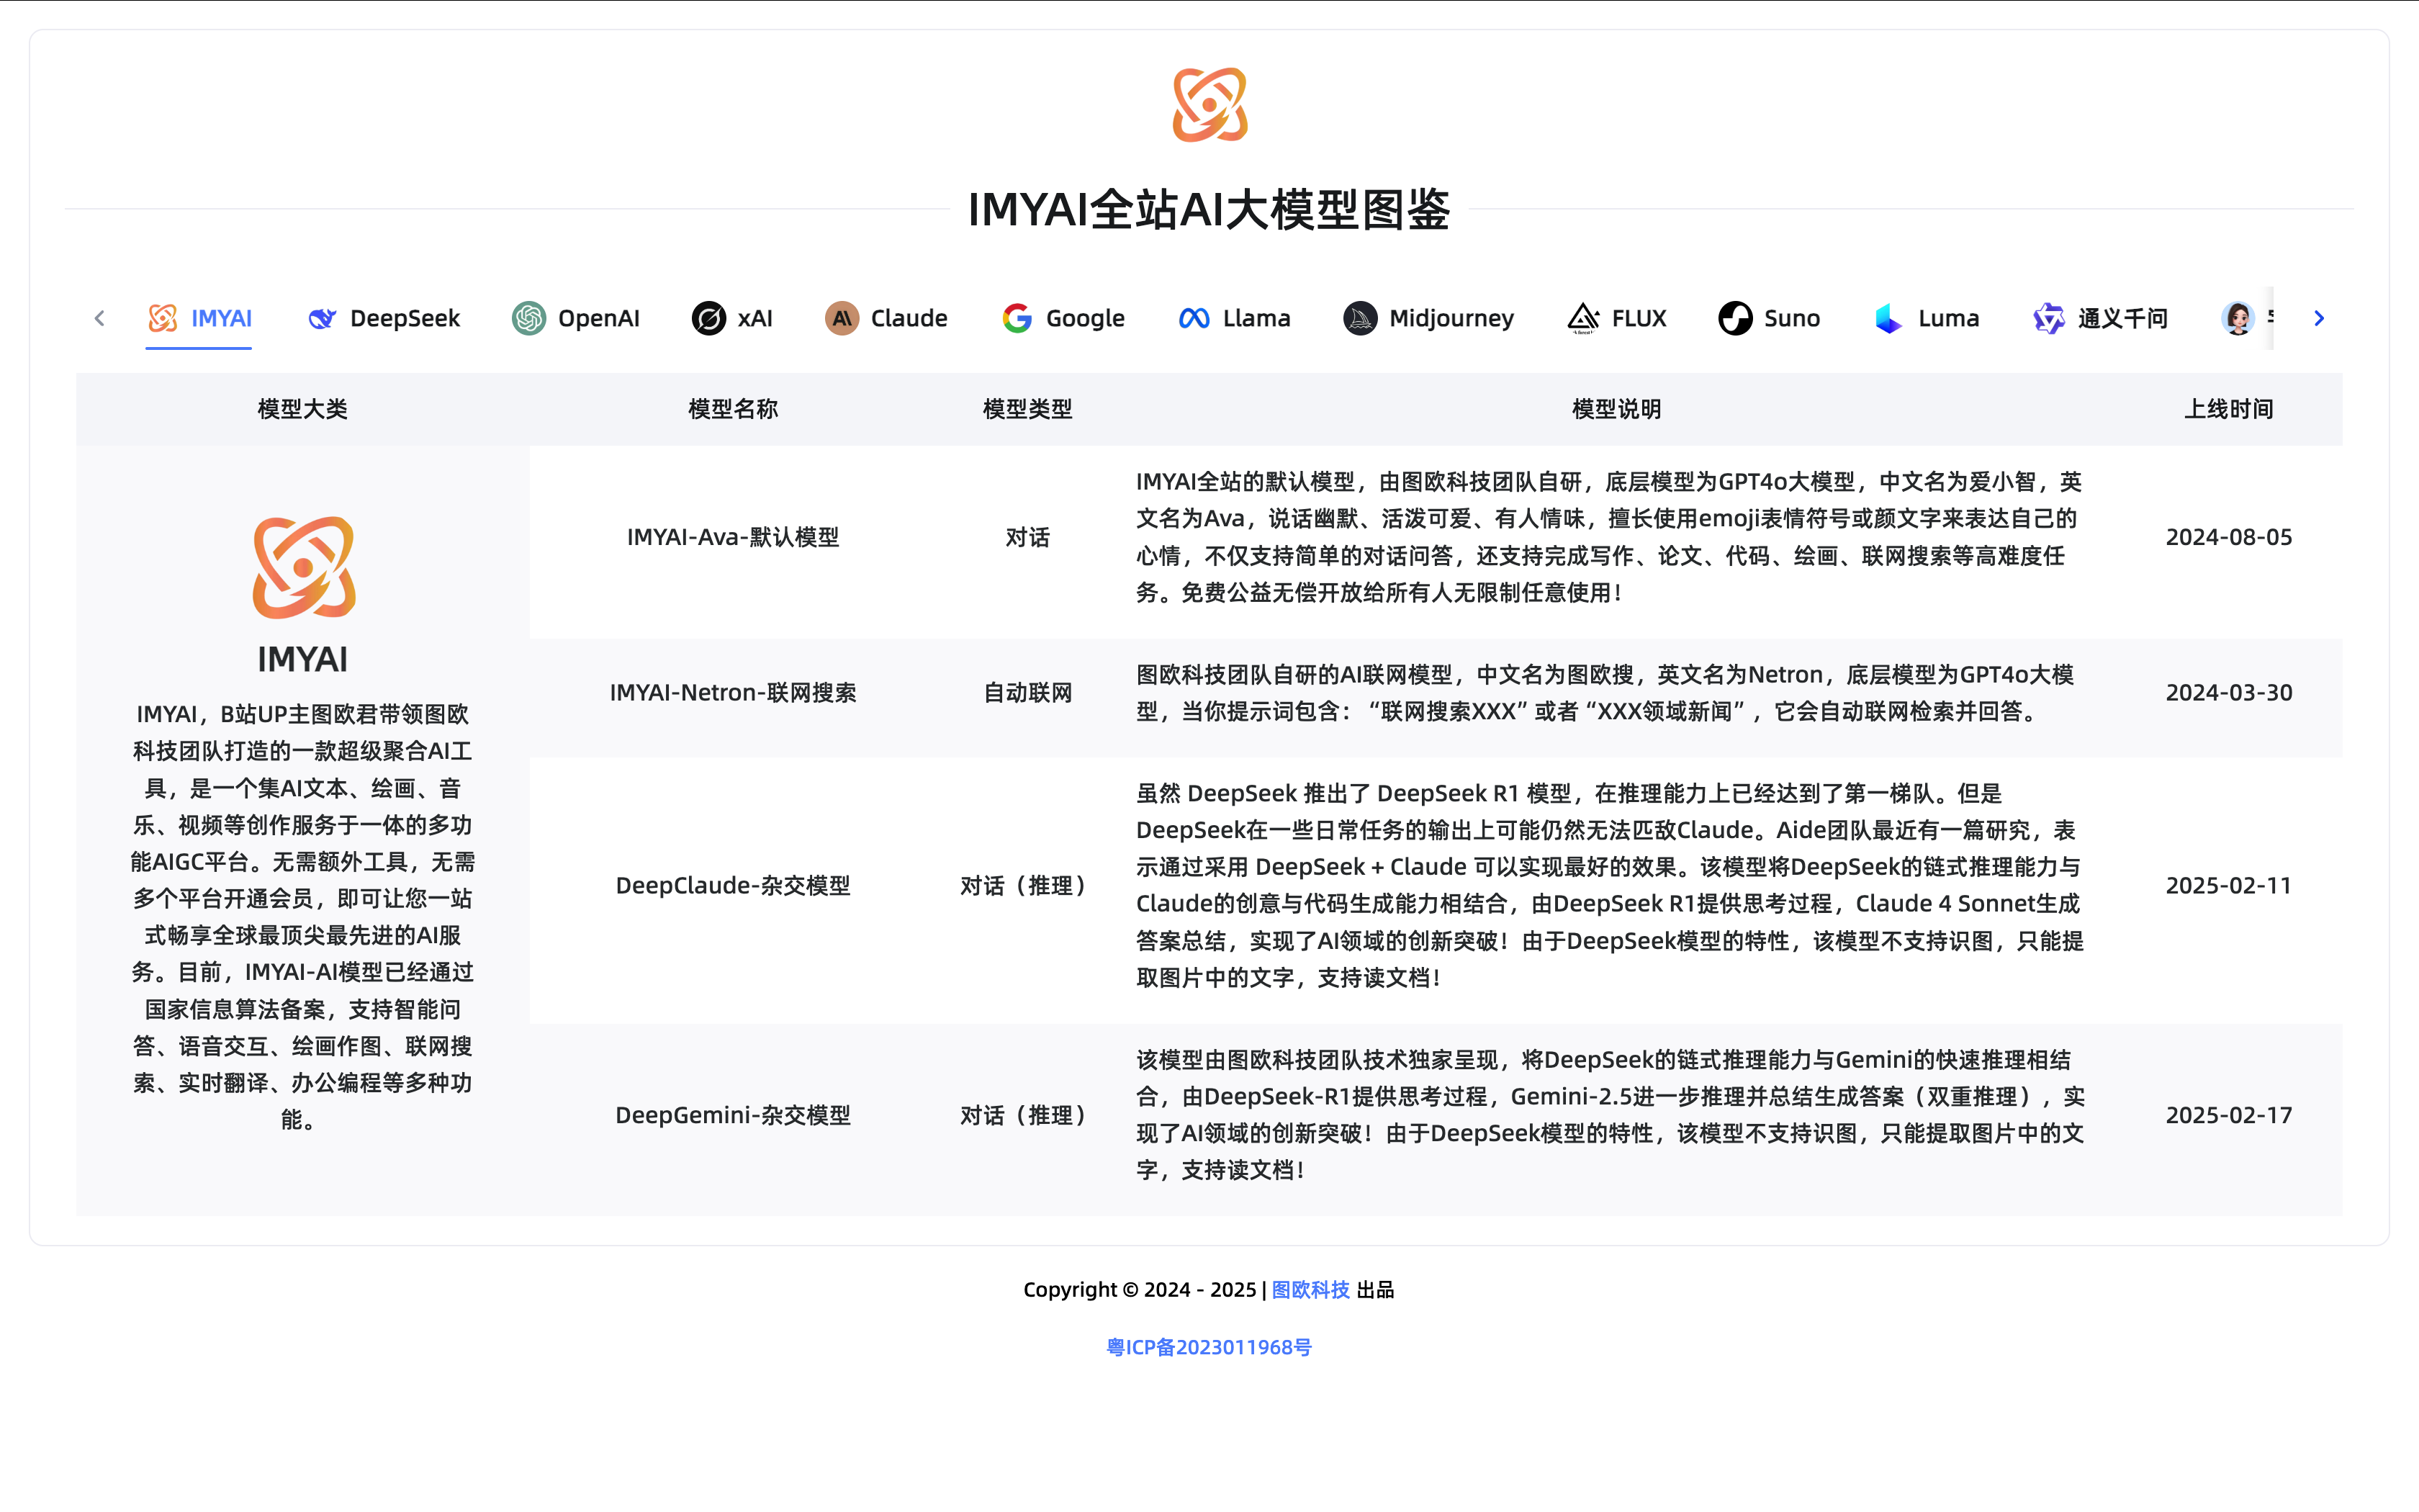Screen dimensions: 2419x1512
Task: Click the Copyright © 2024 - 2025 text
Action: coord(1140,1290)
